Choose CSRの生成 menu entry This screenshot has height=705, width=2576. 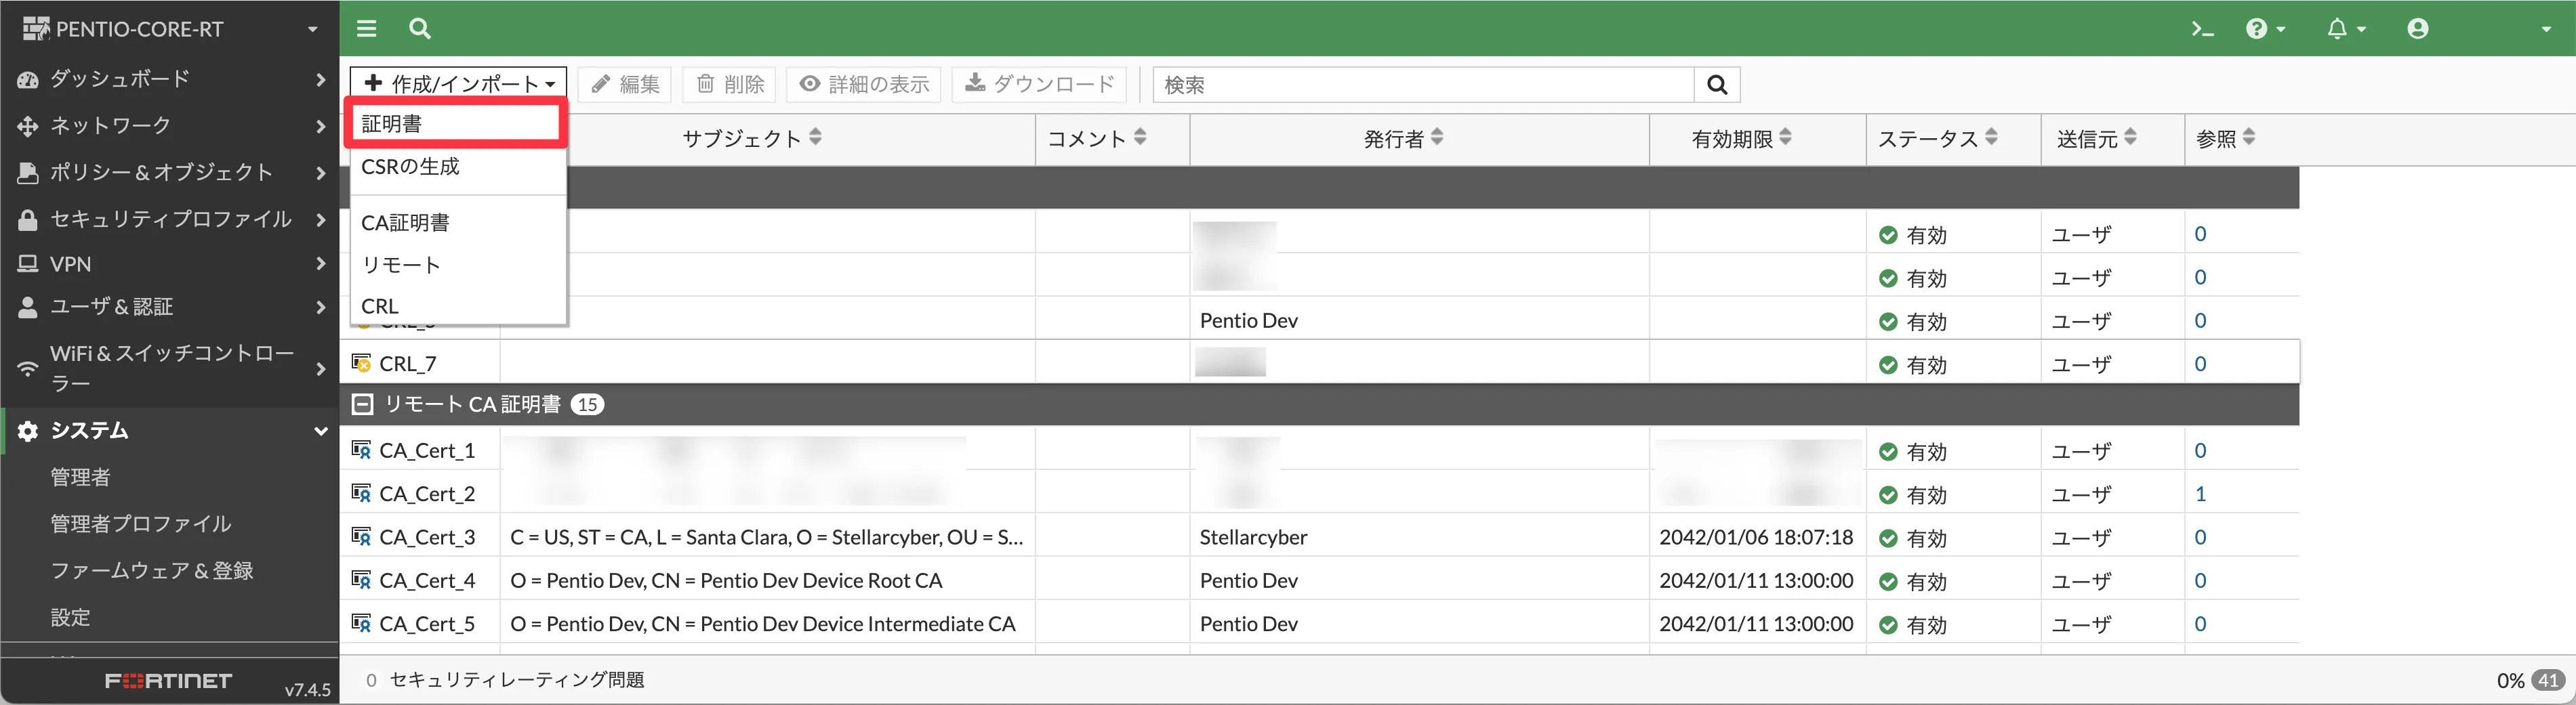pos(410,167)
